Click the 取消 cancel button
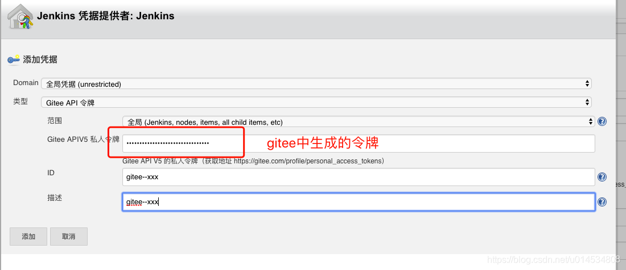The width and height of the screenshot is (626, 270). coord(69,236)
